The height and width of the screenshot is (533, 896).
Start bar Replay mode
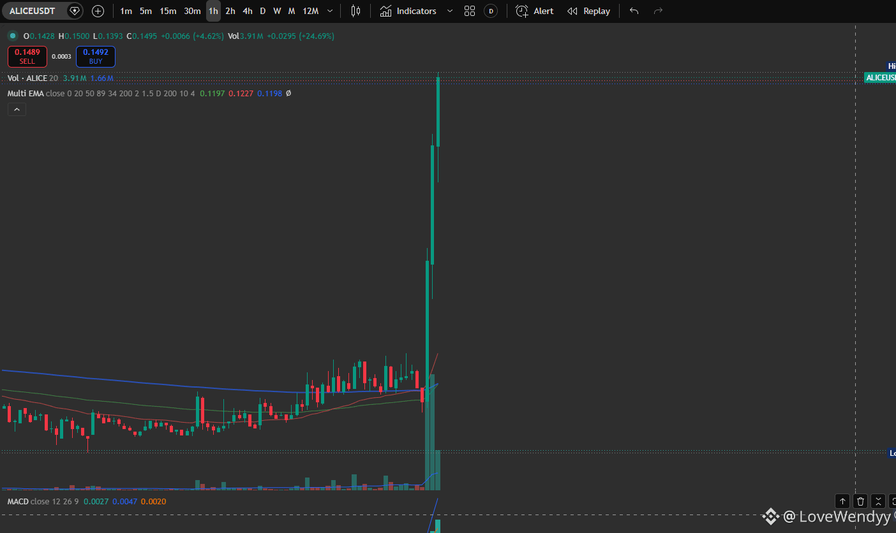588,11
